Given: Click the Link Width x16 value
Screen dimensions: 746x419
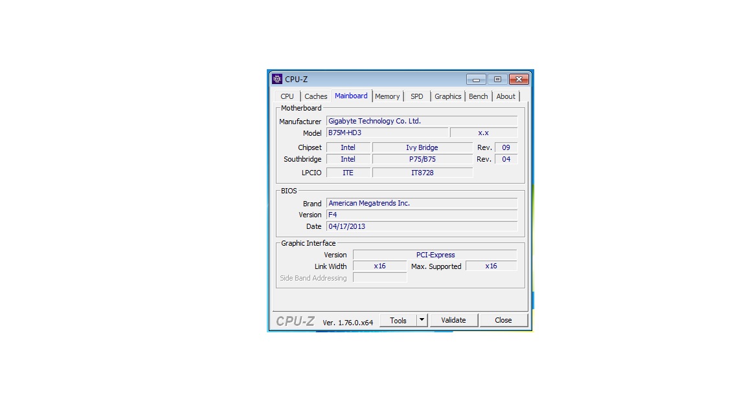Looking at the screenshot, I should [379, 266].
